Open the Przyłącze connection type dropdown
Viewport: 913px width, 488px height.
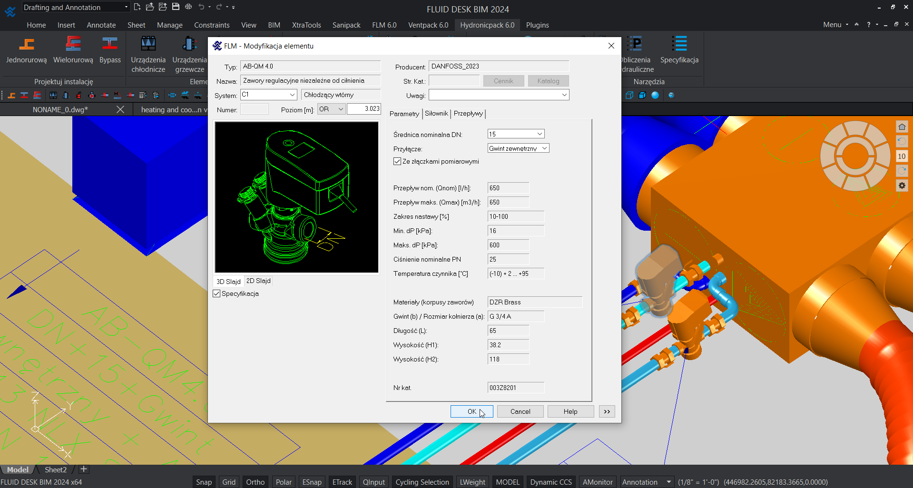(545, 148)
